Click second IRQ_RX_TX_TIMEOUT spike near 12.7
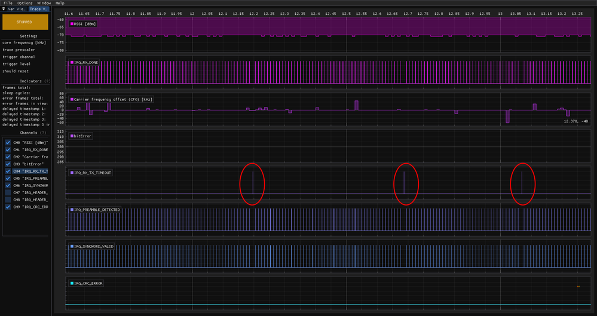The image size is (597, 316). coord(404,183)
